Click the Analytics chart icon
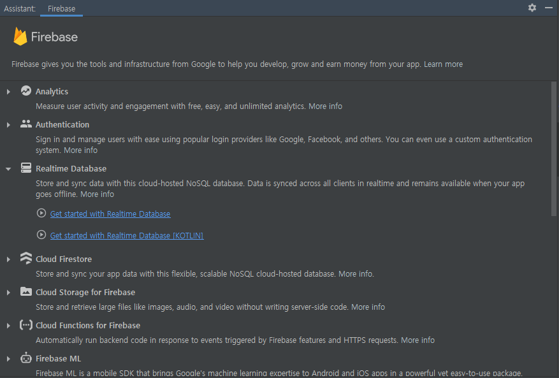Screen dimensions: 559x378 (x=26, y=91)
